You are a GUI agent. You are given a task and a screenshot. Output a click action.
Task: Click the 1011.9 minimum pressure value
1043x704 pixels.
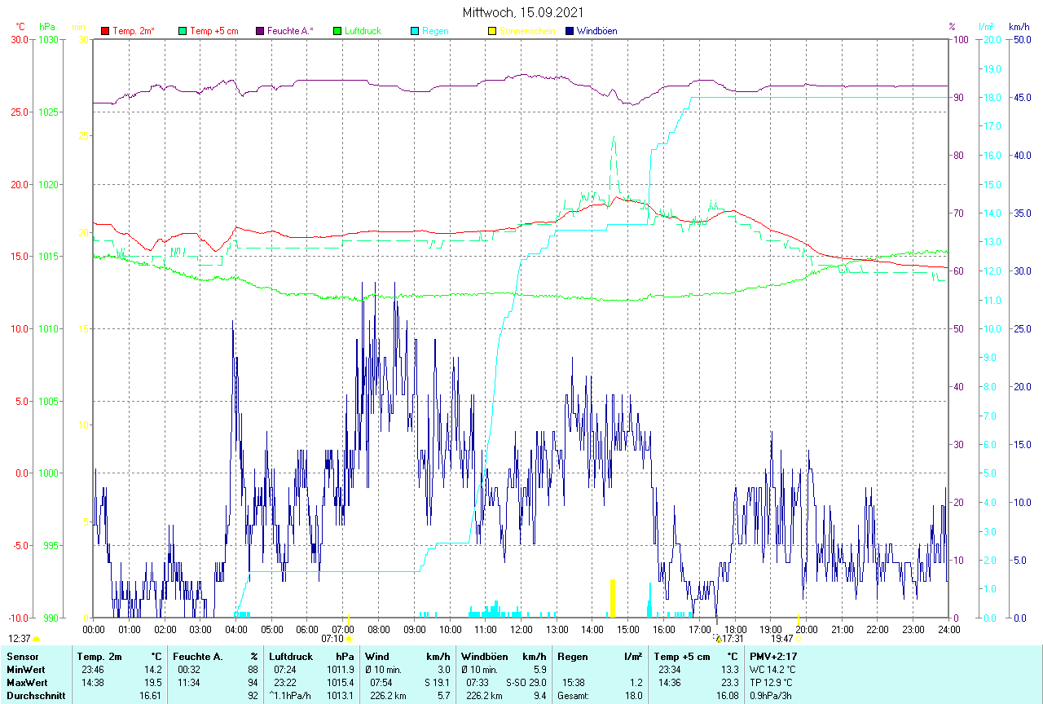tap(341, 669)
